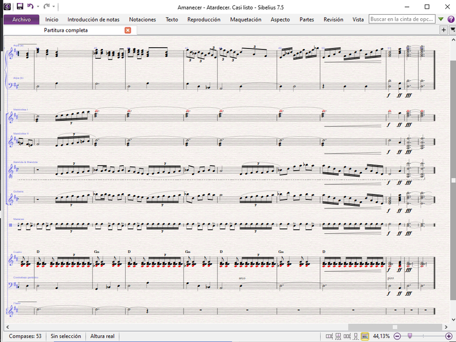Screen dimensions: 456x342
Task: Select fff dynamic below Contrabajo staff
Action: (x=408, y=294)
